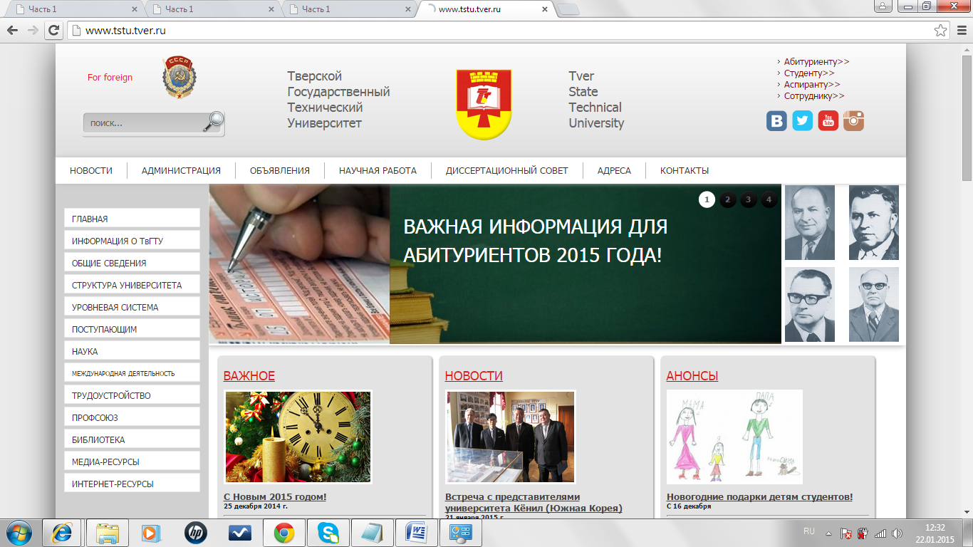Open Студенту>> link
The height and width of the screenshot is (547, 973).
[809, 73]
